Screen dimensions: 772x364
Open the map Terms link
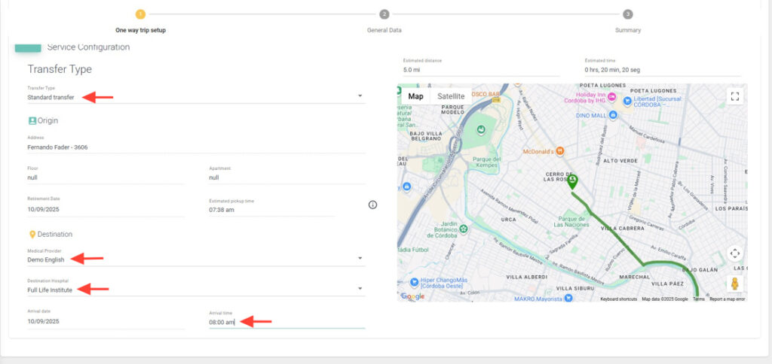coord(699,299)
